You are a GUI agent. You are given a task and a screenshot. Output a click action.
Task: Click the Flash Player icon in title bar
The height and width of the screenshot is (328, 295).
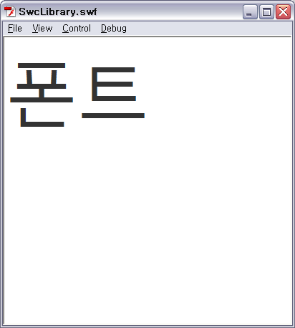click(x=10, y=11)
